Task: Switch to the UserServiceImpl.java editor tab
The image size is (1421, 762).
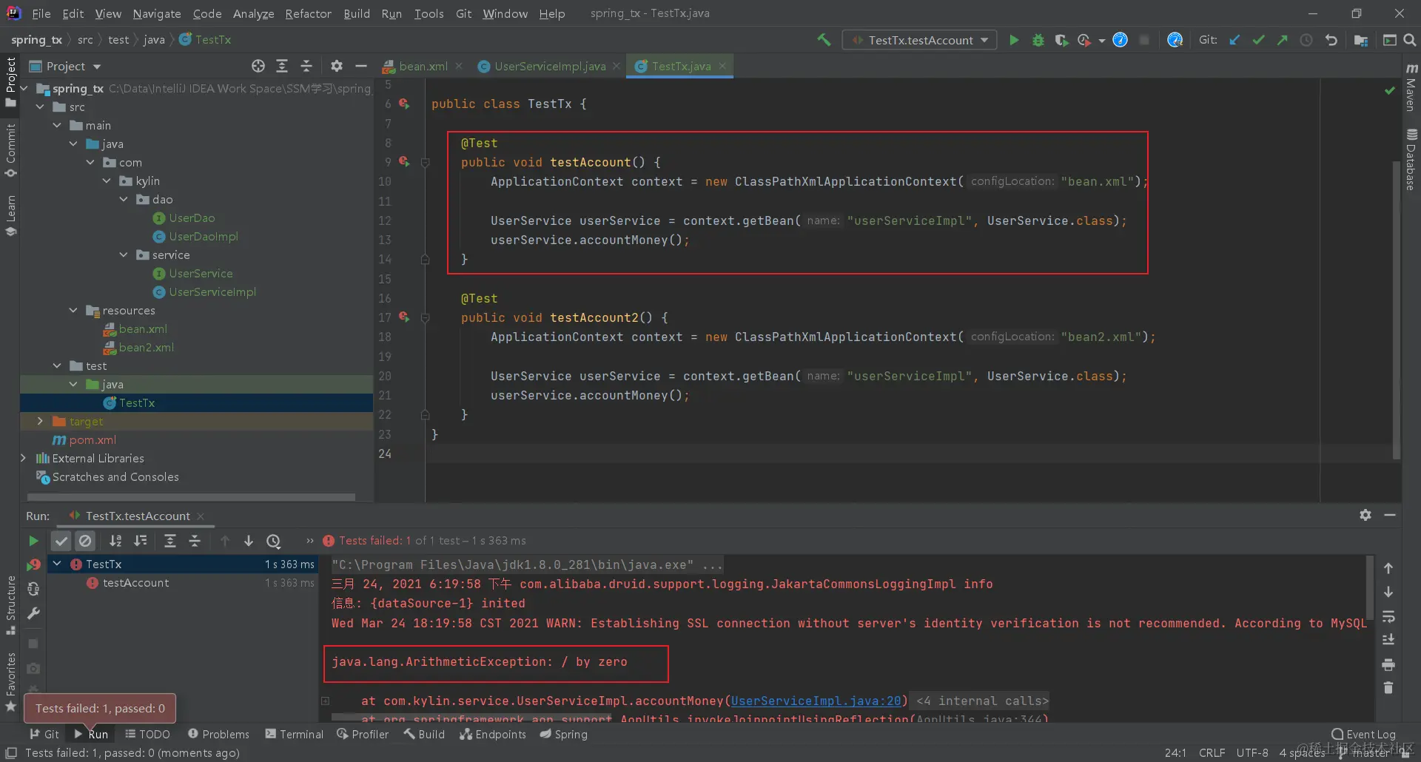Action: (x=549, y=67)
